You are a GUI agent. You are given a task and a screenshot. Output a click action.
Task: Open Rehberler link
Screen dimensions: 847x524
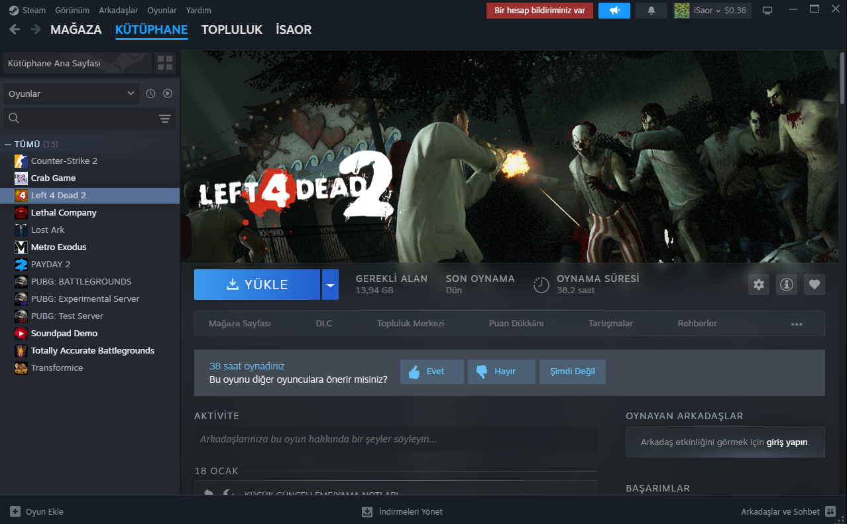(697, 324)
